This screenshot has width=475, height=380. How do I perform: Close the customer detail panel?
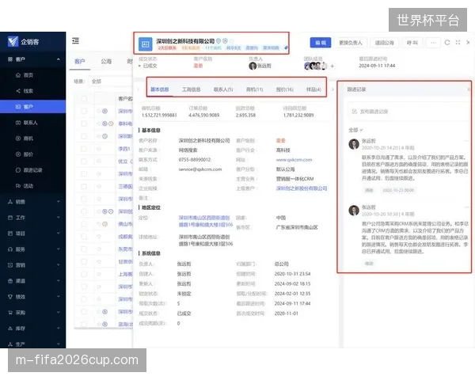click(x=468, y=43)
